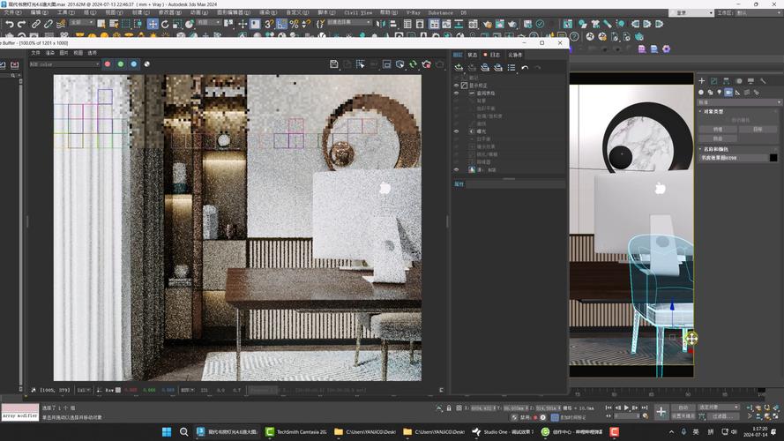Open the selection filter dropdown in main toolbar
Image resolution: width=784 pixels, height=441 pixels.
(x=81, y=23)
